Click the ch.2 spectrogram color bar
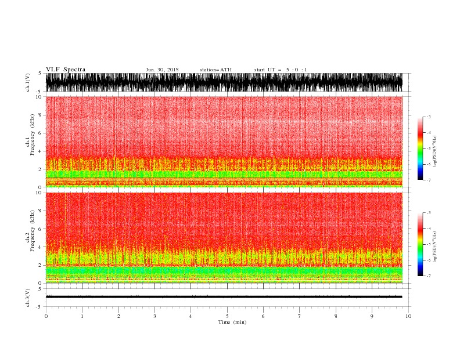460x355 pixels. [x=420, y=244]
